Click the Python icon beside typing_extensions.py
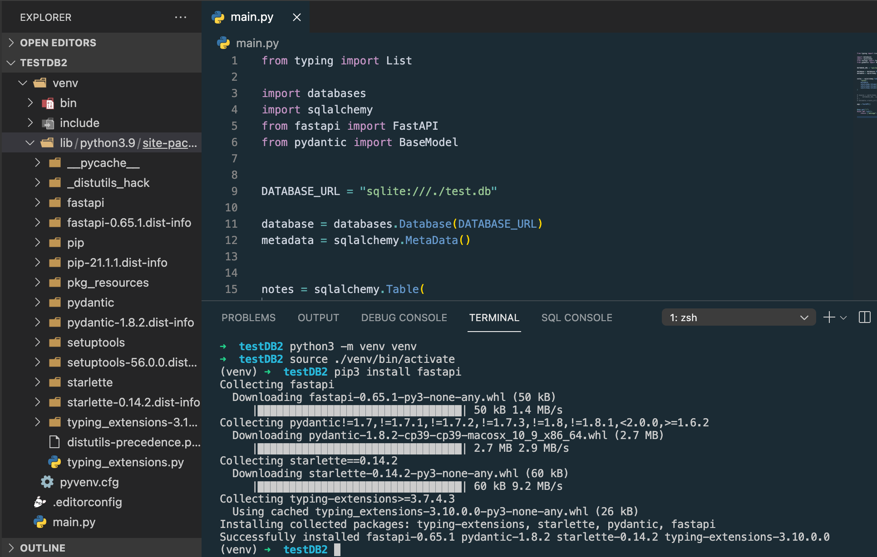Screen dimensions: 877x557 tap(55, 462)
